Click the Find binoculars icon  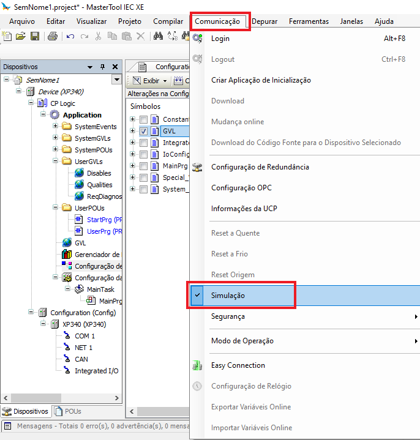pos(158,36)
